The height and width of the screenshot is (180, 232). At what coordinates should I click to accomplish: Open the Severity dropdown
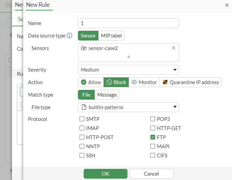pos(128,70)
